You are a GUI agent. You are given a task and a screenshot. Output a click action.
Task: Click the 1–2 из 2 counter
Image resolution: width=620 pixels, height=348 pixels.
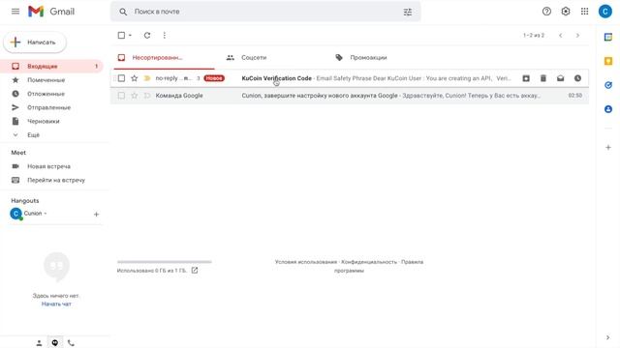coord(534,36)
